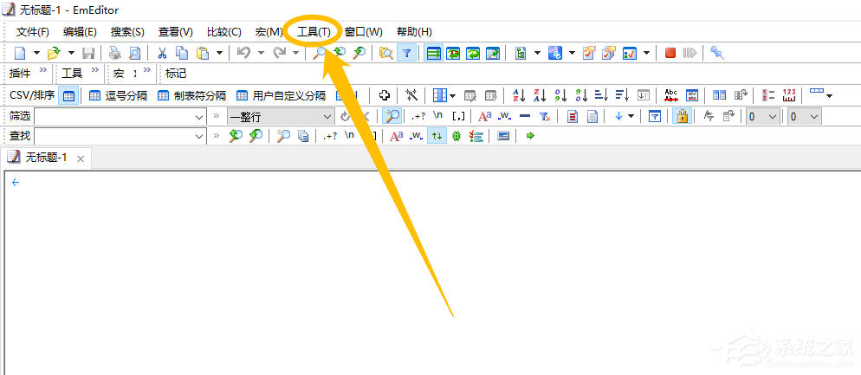Viewport: 861px width, 375px height.
Task: Click the crossed tools icon in CSV toolbar
Action: pyautogui.click(x=411, y=95)
